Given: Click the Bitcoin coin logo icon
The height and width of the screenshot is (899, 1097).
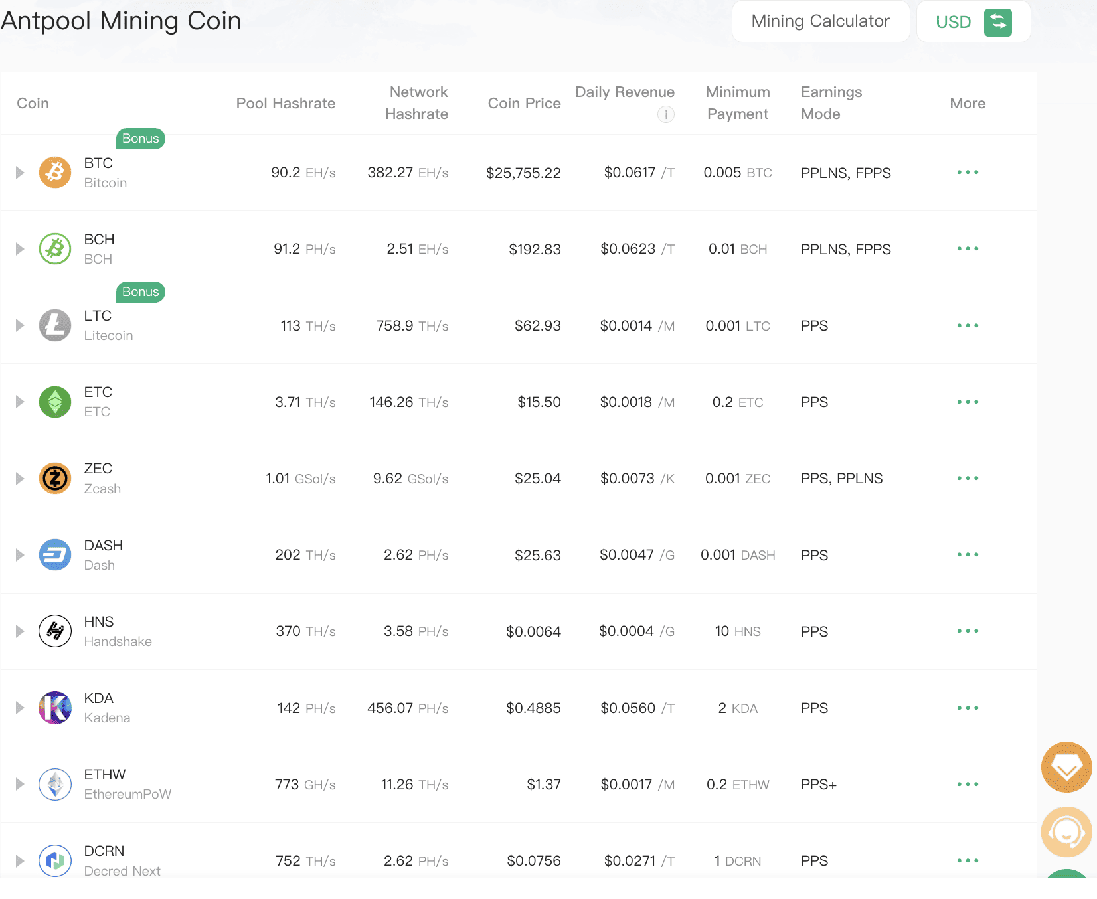Looking at the screenshot, I should coord(55,173).
